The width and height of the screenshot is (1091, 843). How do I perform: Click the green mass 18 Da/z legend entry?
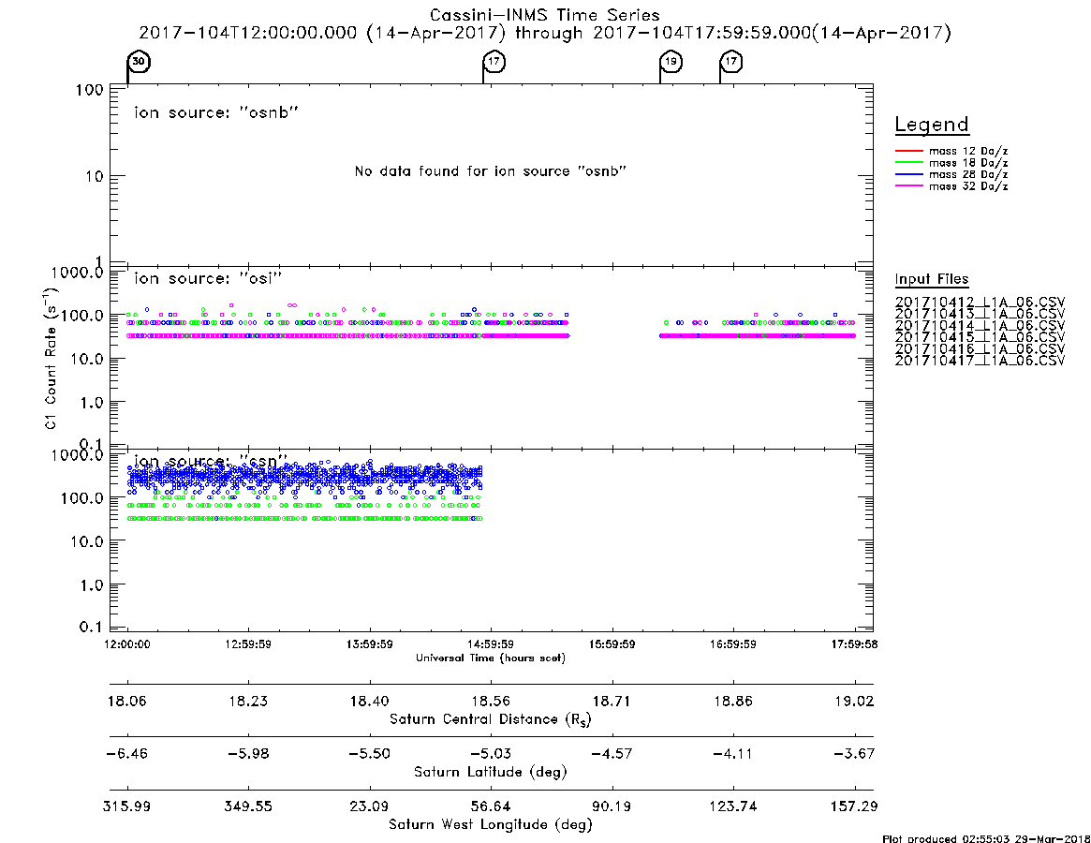pos(951,163)
